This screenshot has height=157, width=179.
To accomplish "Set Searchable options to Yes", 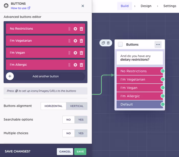I will [x=81, y=120].
